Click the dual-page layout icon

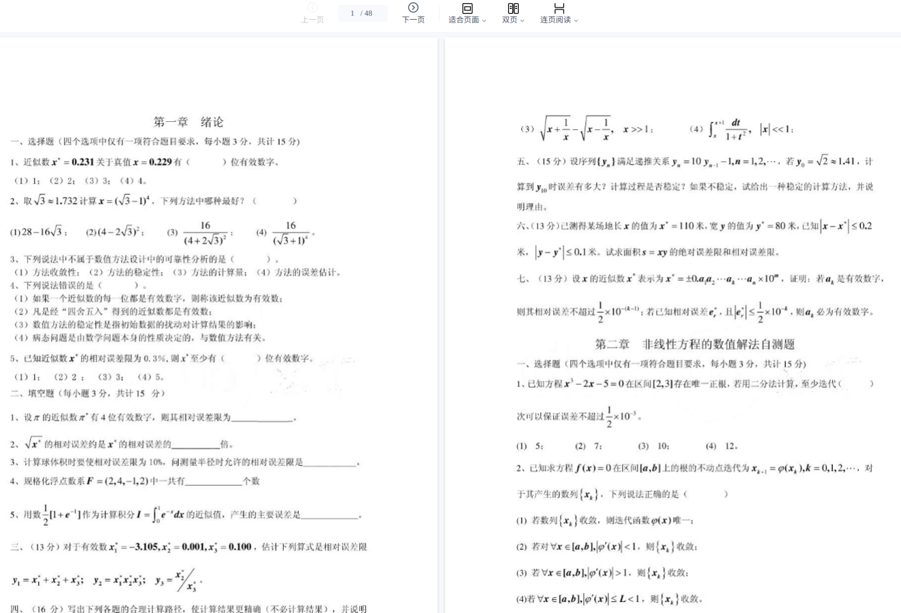pyautogui.click(x=513, y=8)
